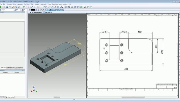The height and width of the screenshot is (101, 180).
Task: Click the 70.33 dimension in the 2D drawing
Action: [x=124, y=32]
